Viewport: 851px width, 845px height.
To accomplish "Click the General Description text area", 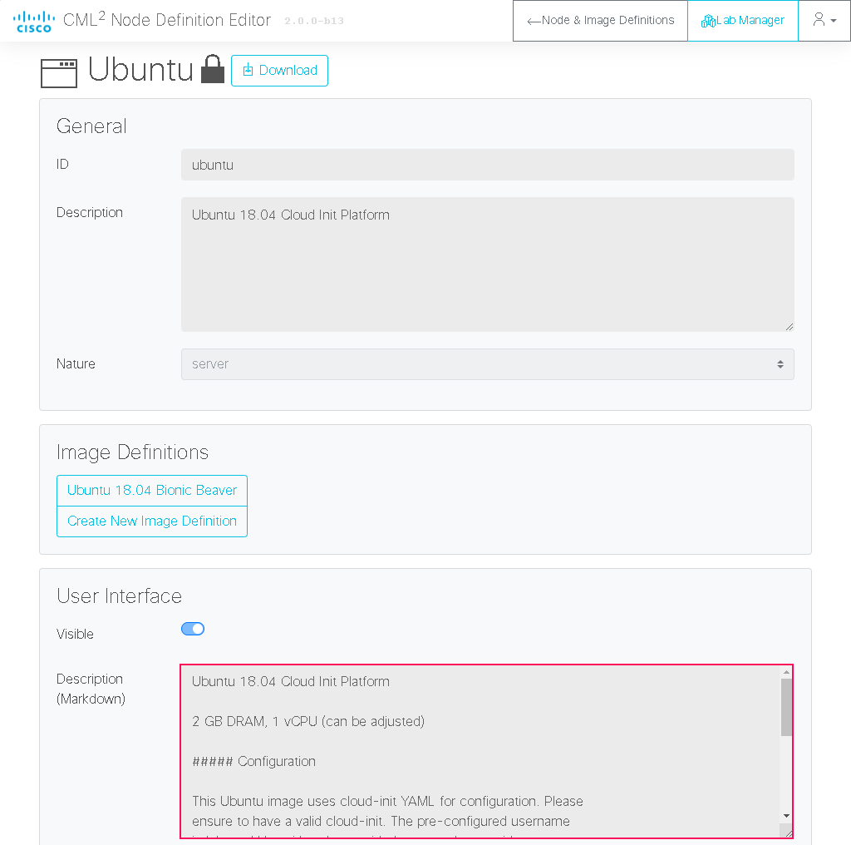I will click(x=487, y=264).
